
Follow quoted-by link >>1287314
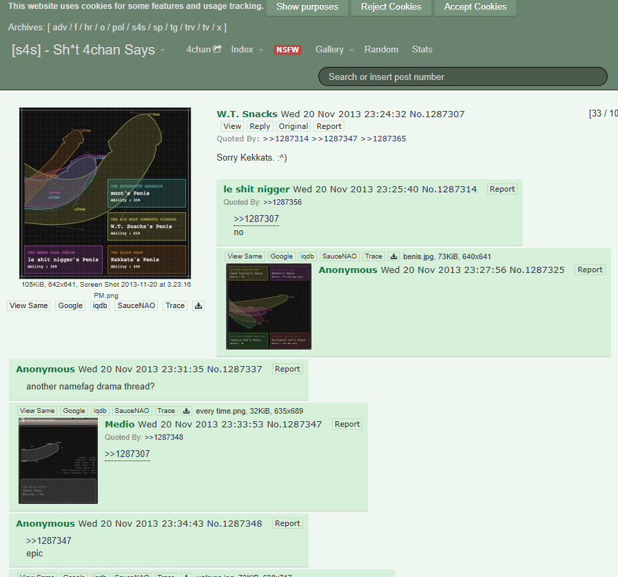(x=286, y=139)
